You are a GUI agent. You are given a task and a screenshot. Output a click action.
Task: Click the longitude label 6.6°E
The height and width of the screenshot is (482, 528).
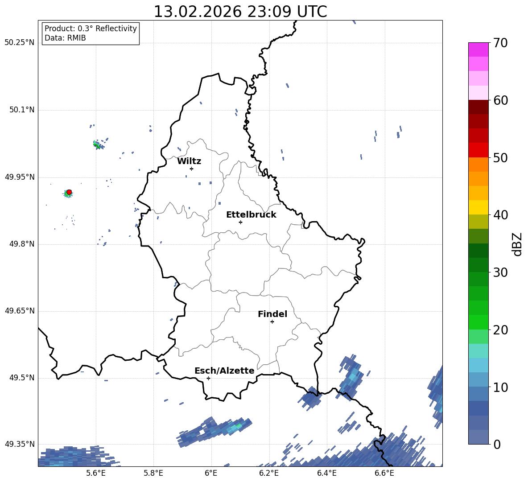[384, 473]
